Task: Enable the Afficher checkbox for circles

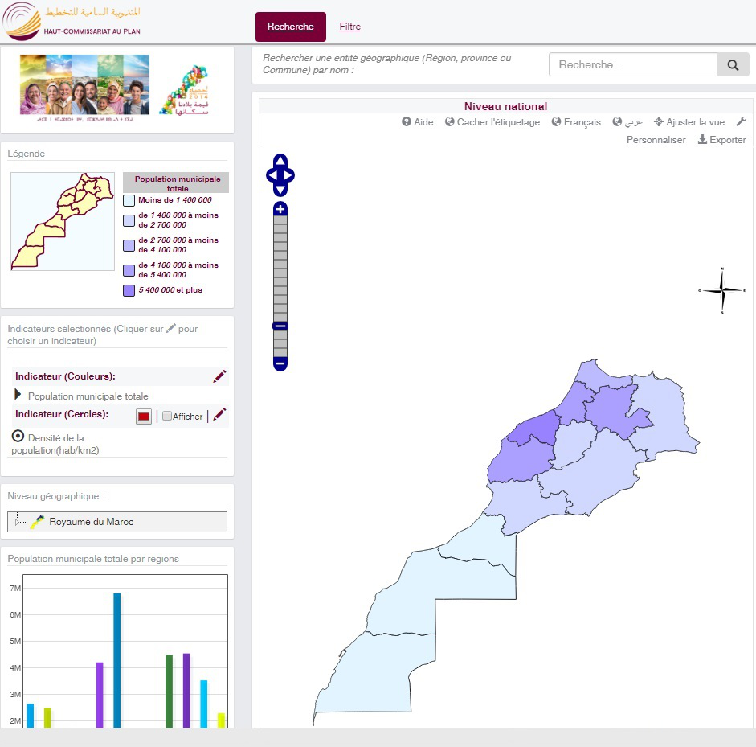Action: click(x=167, y=417)
